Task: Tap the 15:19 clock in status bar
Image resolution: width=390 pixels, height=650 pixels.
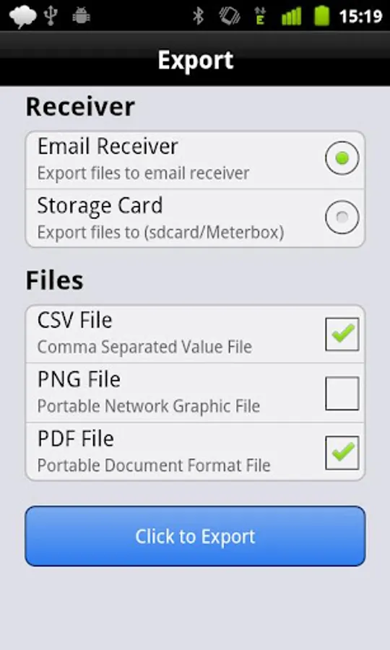Action: coord(360,17)
